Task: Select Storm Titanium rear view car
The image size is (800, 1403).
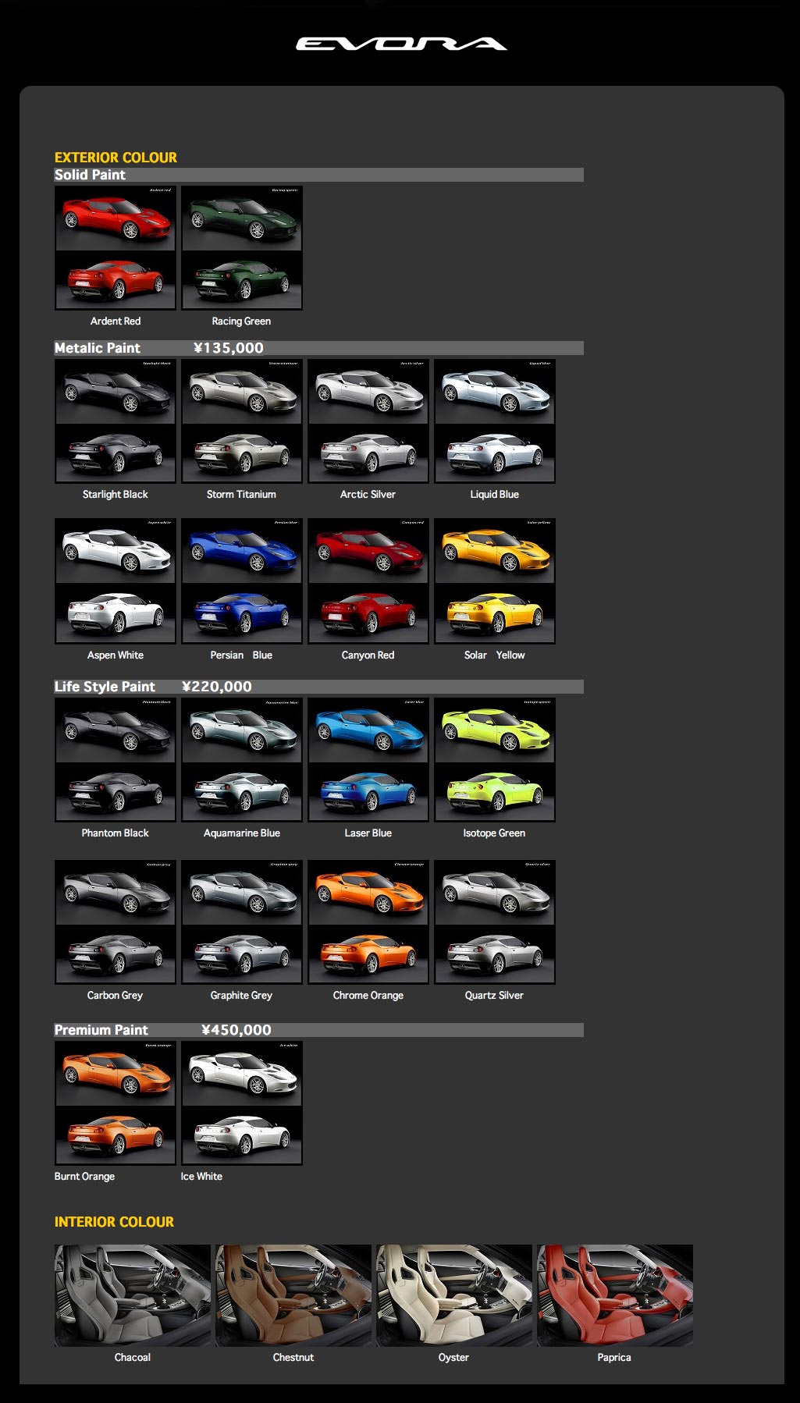Action: [242, 453]
